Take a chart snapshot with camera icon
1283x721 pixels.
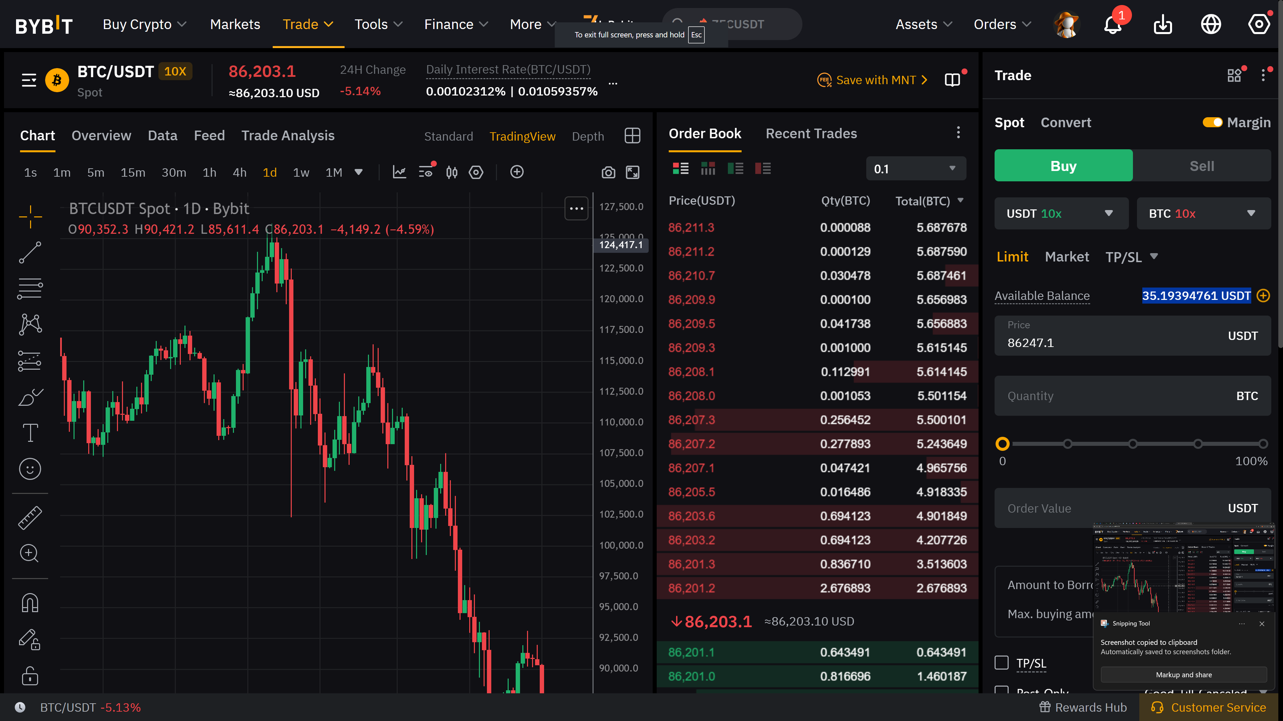pos(608,172)
